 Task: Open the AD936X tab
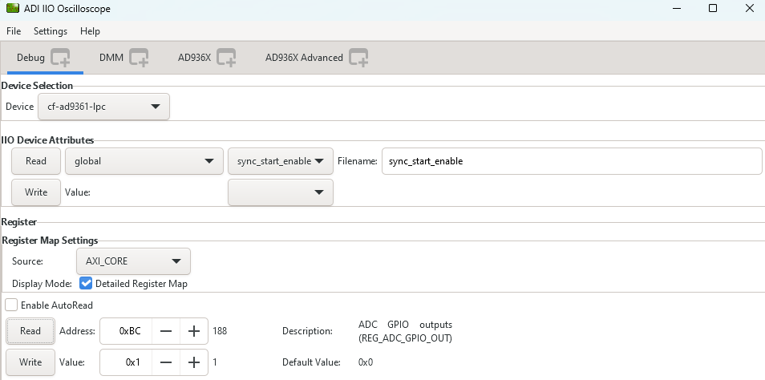pyautogui.click(x=194, y=58)
